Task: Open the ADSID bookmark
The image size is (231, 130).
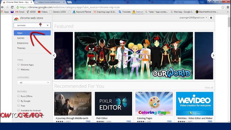Action: pyautogui.click(x=31, y=12)
